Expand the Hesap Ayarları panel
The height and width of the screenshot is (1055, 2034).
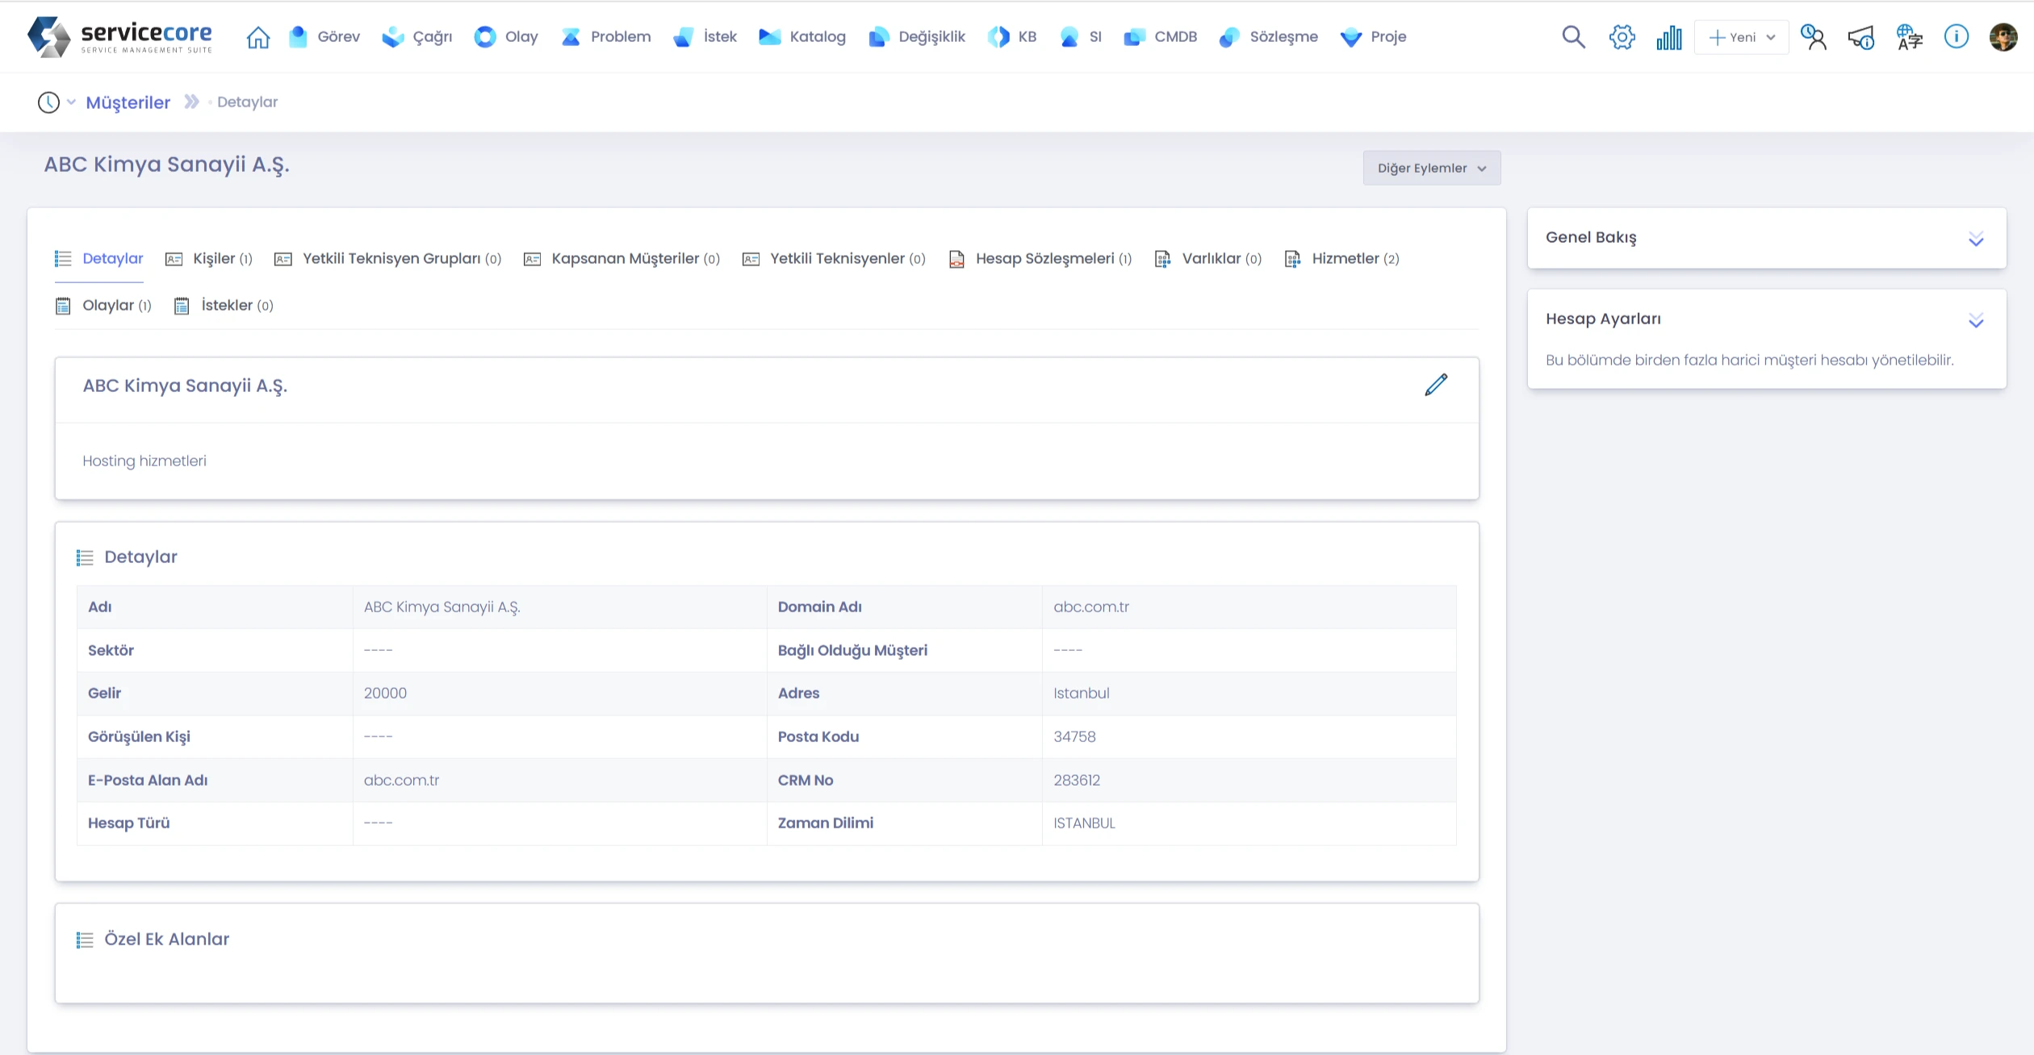click(1975, 320)
